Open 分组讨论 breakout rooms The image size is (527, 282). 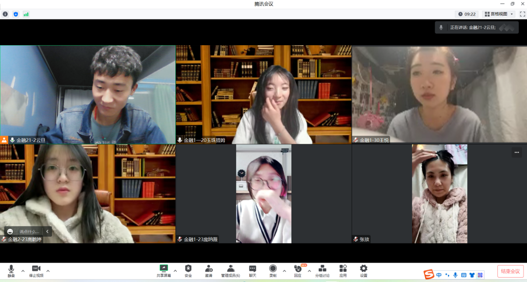[x=322, y=271]
